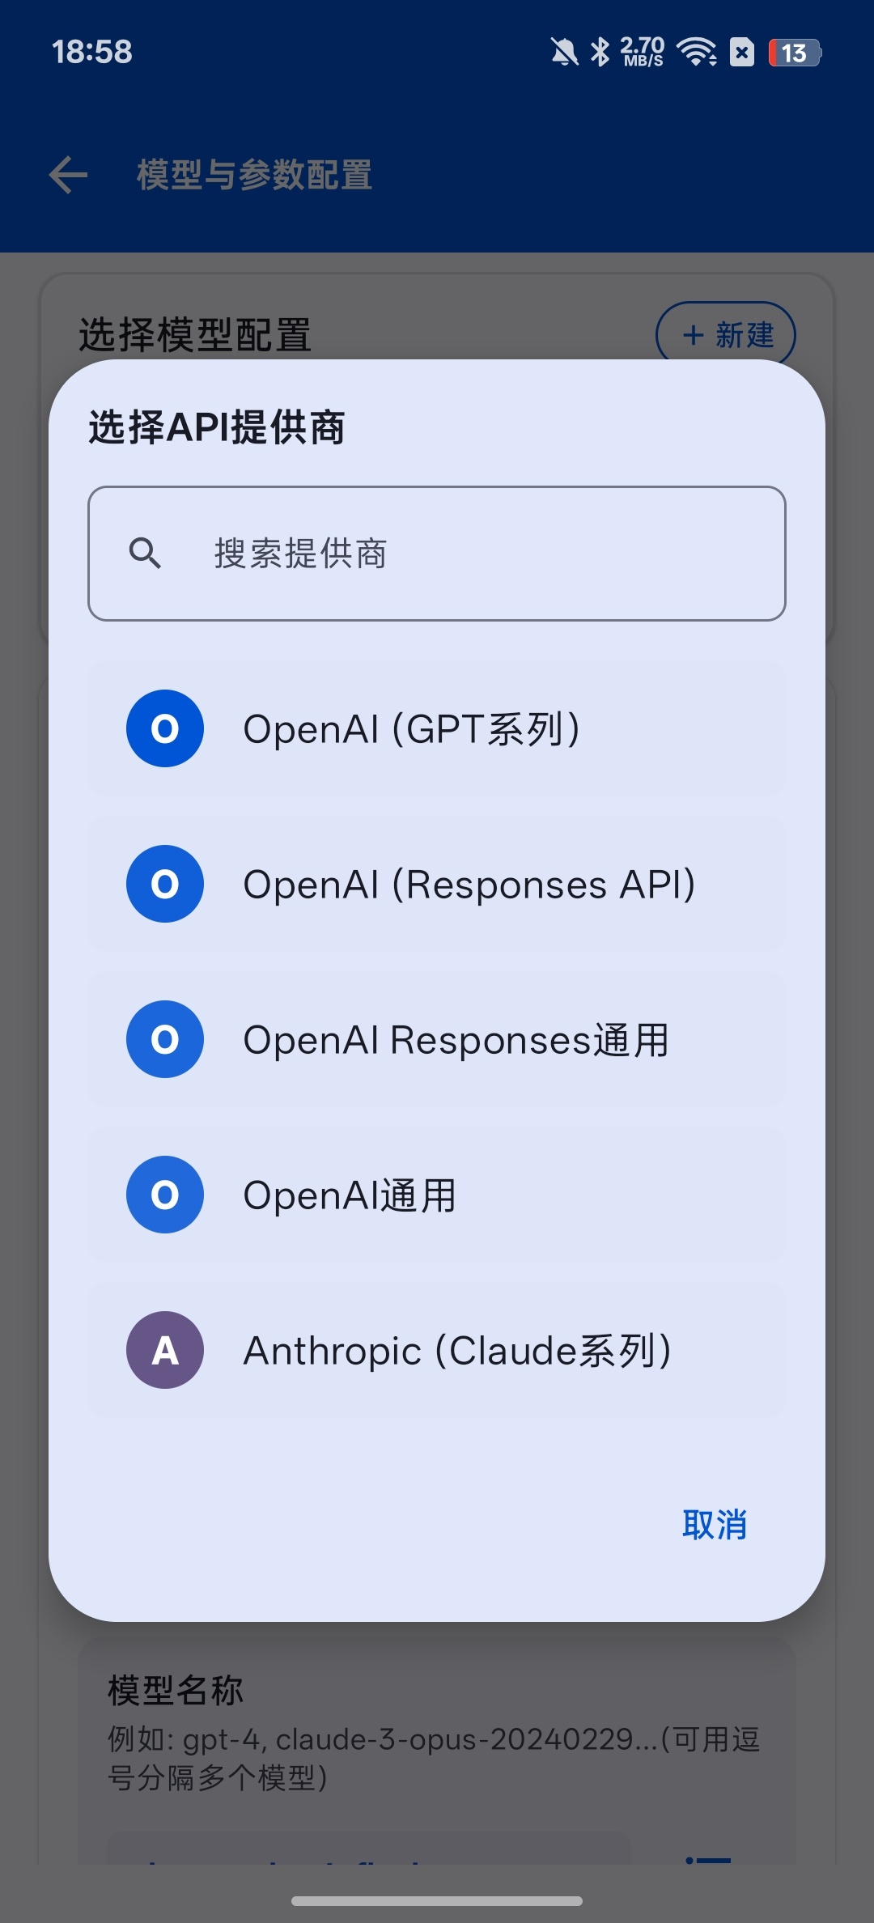Tap the OpenAI通用 O icon
The image size is (874, 1923).
(x=165, y=1195)
